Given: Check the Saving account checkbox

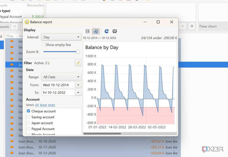Looking at the screenshot, I should click(29, 117).
